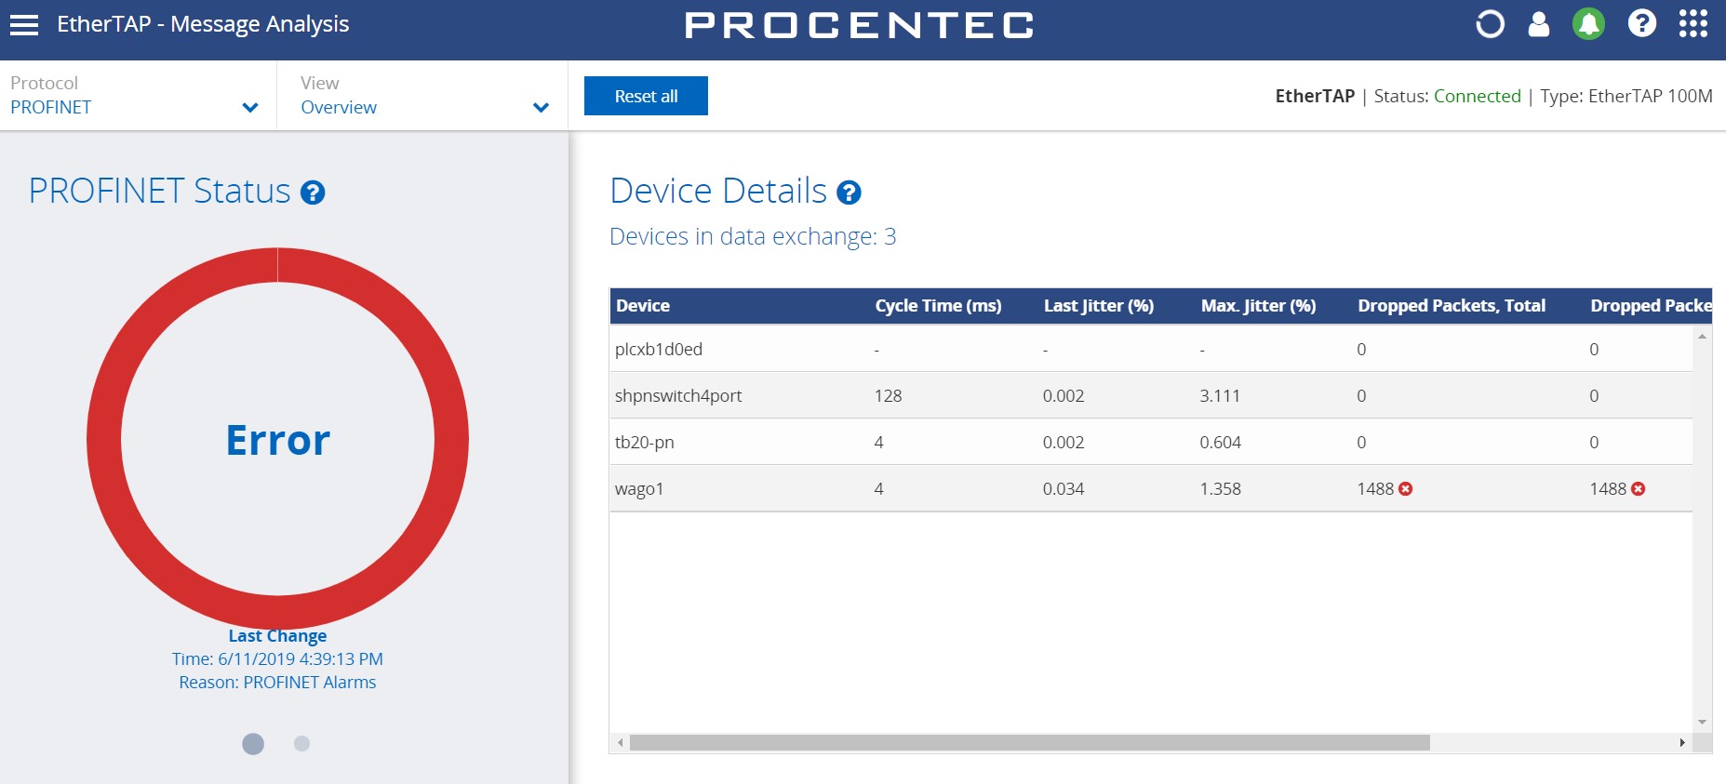Viewport: 1726px width, 784px height.
Task: Click the refresh spinner icon in header
Action: tap(1490, 24)
